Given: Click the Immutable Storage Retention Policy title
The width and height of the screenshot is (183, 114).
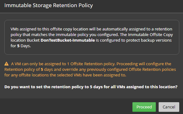Looking at the screenshot, I should [x=48, y=5].
